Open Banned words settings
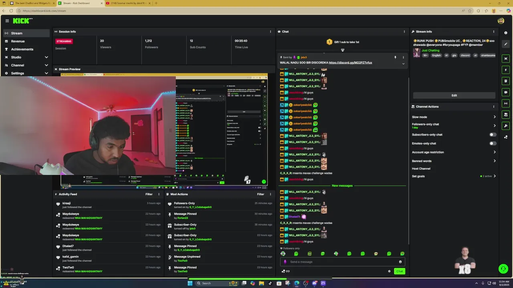The image size is (513, 288). coord(454,161)
